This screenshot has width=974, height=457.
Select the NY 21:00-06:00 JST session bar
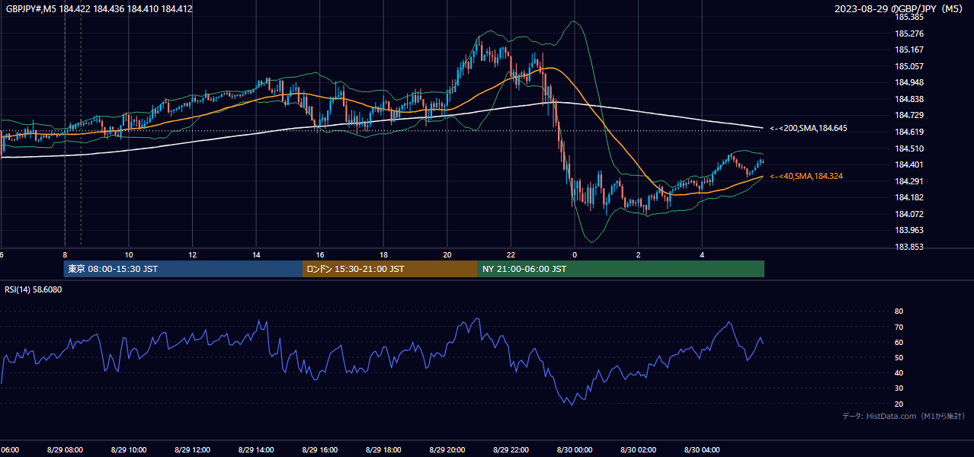(621, 269)
